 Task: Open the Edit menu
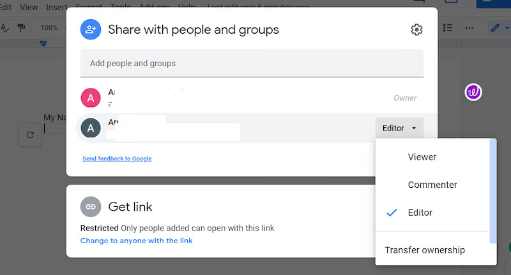tap(5, 7)
